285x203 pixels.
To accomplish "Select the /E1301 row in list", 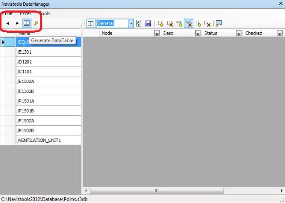I will pos(47,52).
